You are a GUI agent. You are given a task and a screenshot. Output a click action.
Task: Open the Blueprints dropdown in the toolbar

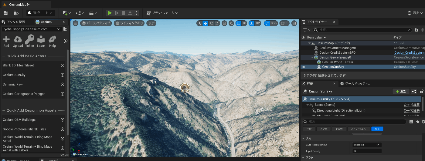[x=80, y=13]
